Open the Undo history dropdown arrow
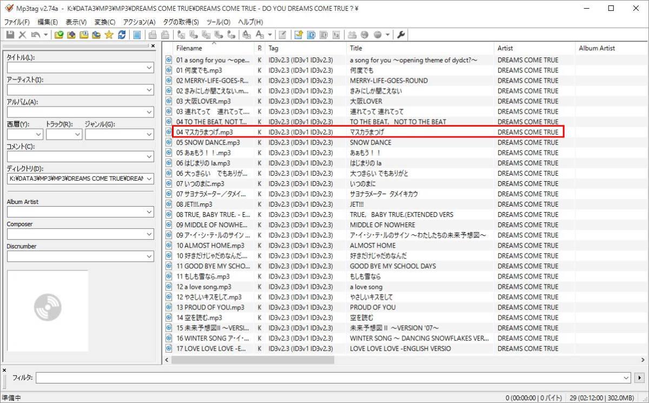649x403 pixels. coord(45,35)
